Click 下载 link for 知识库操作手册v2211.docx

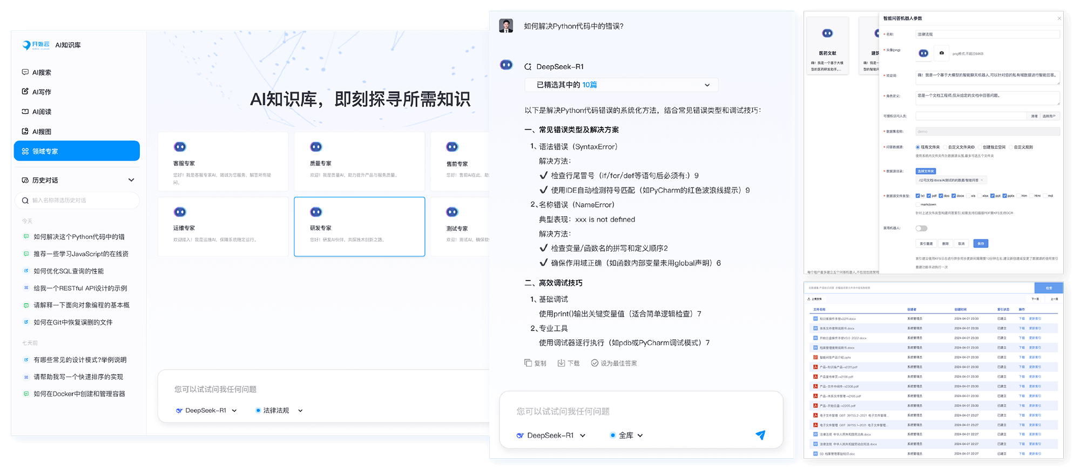point(1021,319)
